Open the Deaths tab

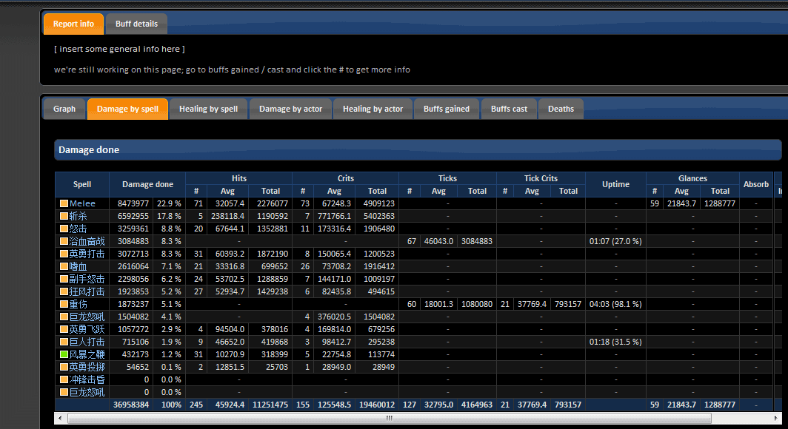point(561,109)
